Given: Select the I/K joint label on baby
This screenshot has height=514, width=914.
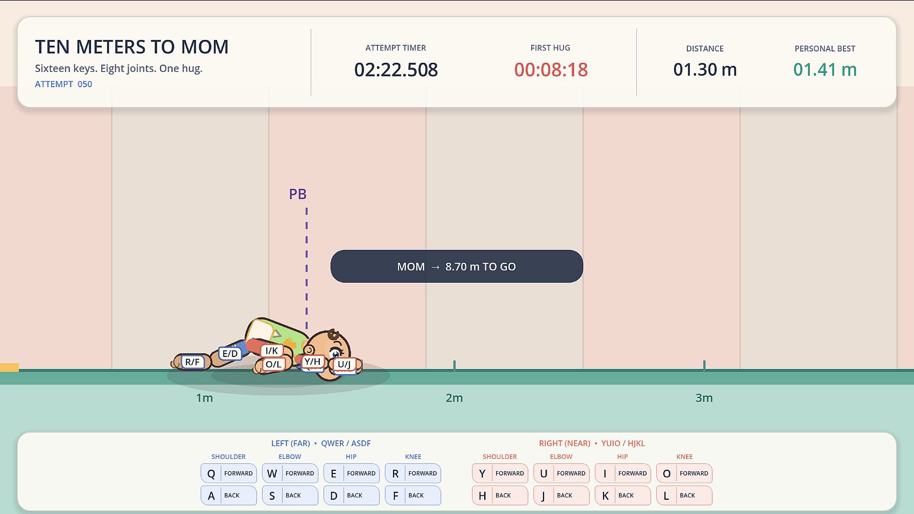Looking at the screenshot, I should pos(272,351).
